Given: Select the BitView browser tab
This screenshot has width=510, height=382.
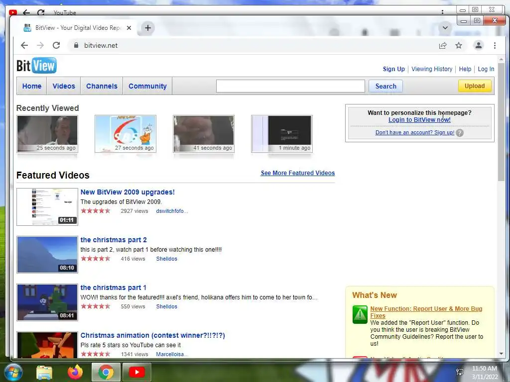Looking at the screenshot, I should point(77,28).
